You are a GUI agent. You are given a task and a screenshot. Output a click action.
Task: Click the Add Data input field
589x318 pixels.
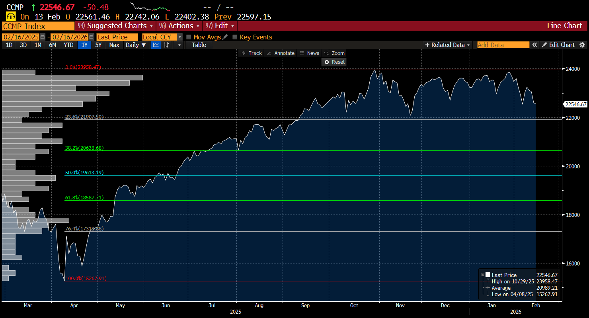click(x=503, y=45)
